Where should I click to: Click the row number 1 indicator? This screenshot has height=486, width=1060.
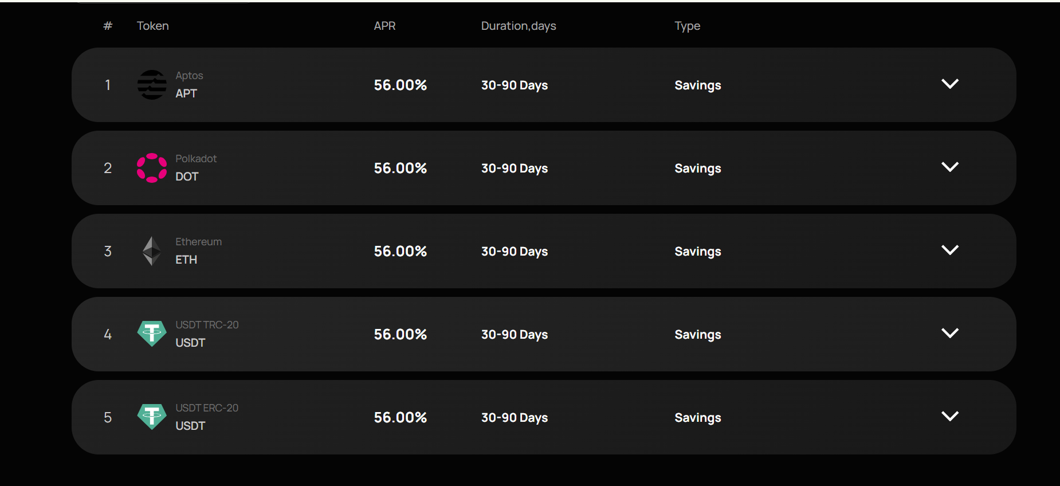coord(108,84)
